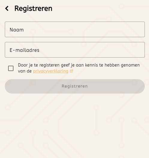
Task: Click the consent text beside the checkbox
Action: click(x=79, y=68)
